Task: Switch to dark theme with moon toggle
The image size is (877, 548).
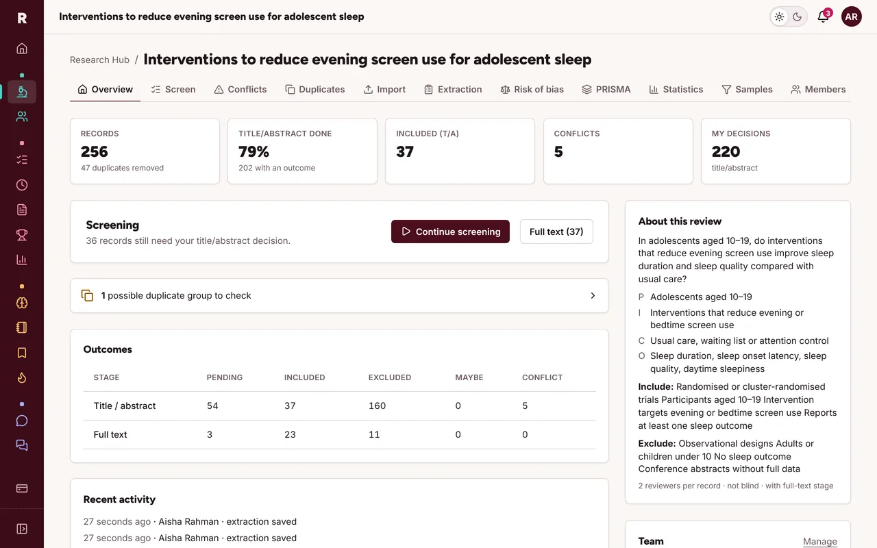Action: 798,17
